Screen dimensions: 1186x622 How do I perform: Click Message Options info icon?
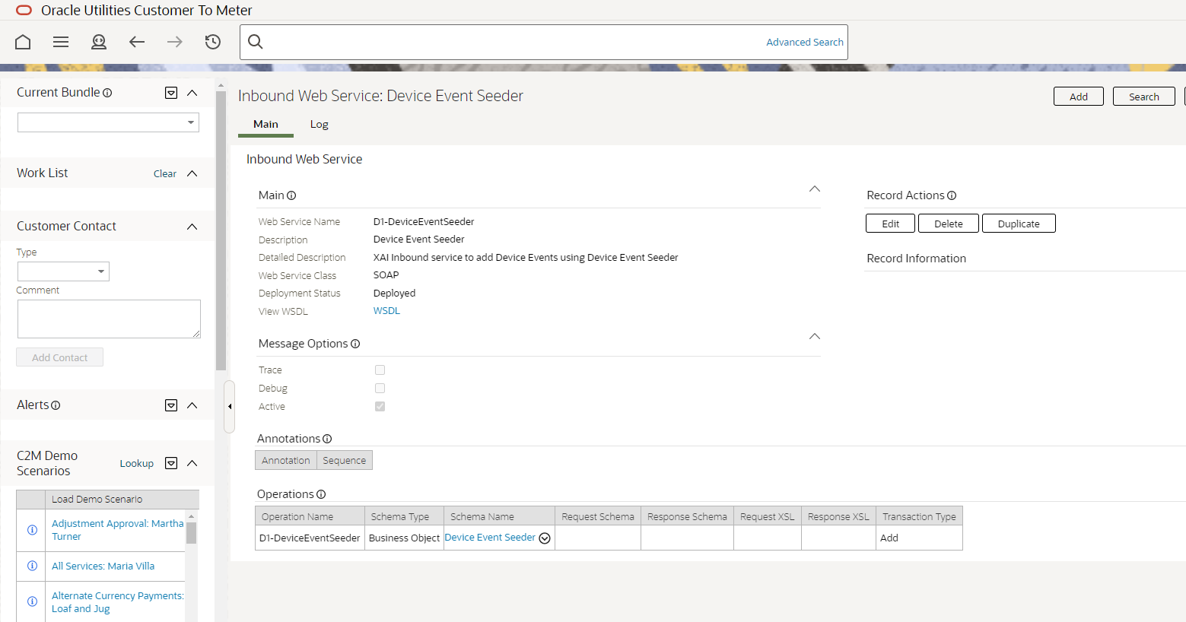355,344
